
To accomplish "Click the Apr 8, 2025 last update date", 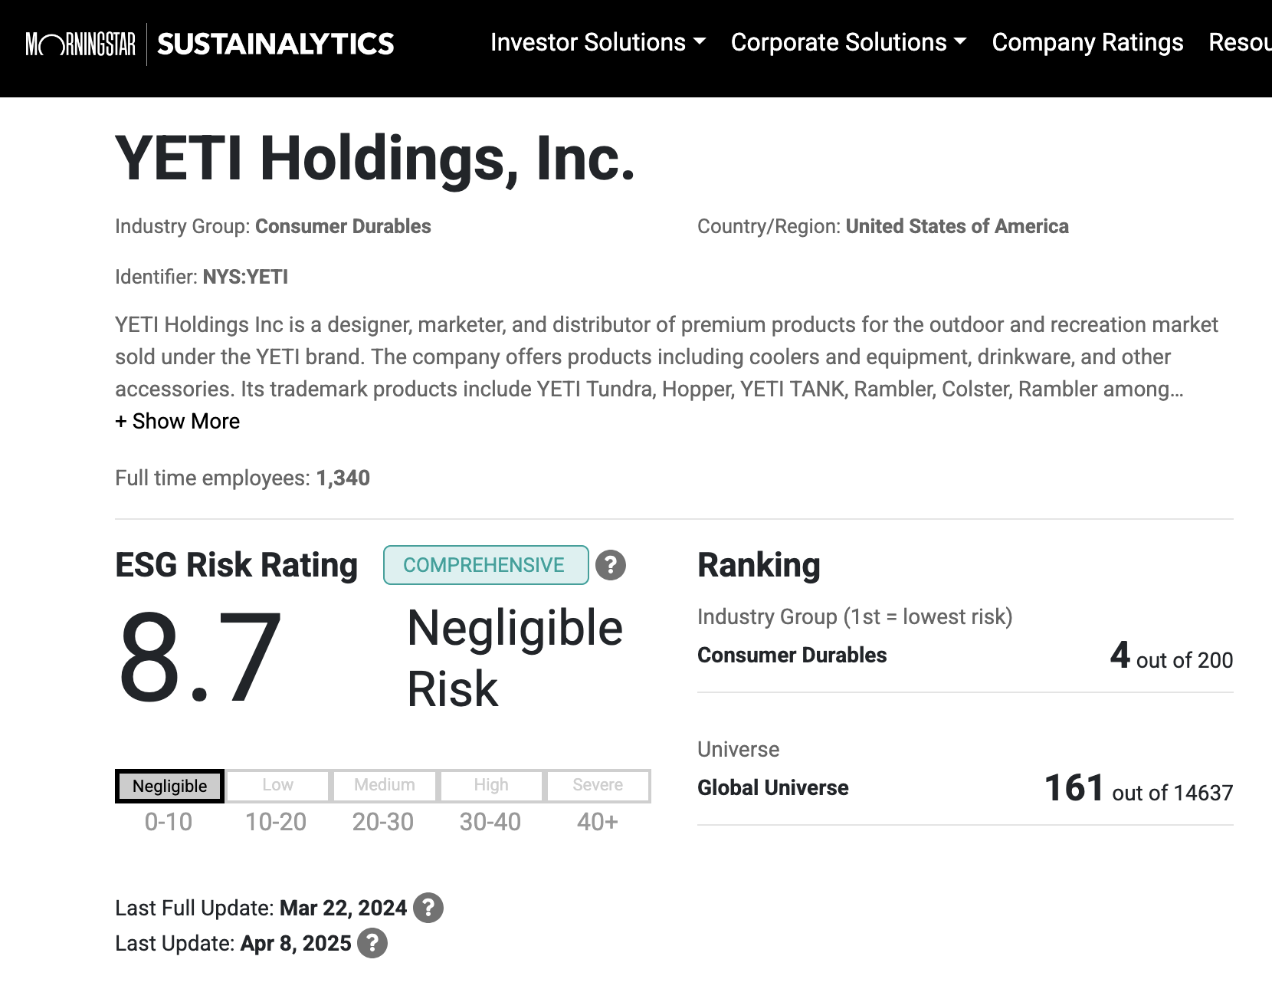I will pyautogui.click(x=296, y=943).
